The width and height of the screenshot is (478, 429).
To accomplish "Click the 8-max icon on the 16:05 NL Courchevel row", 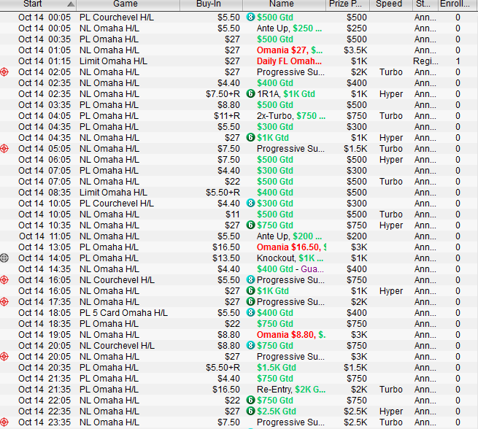I will tap(250, 279).
